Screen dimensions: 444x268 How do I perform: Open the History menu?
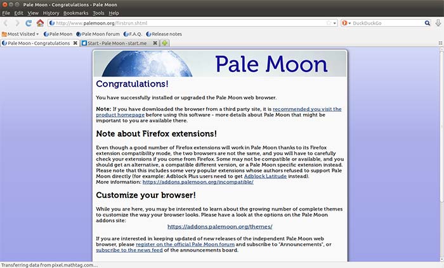pyautogui.click(x=51, y=13)
